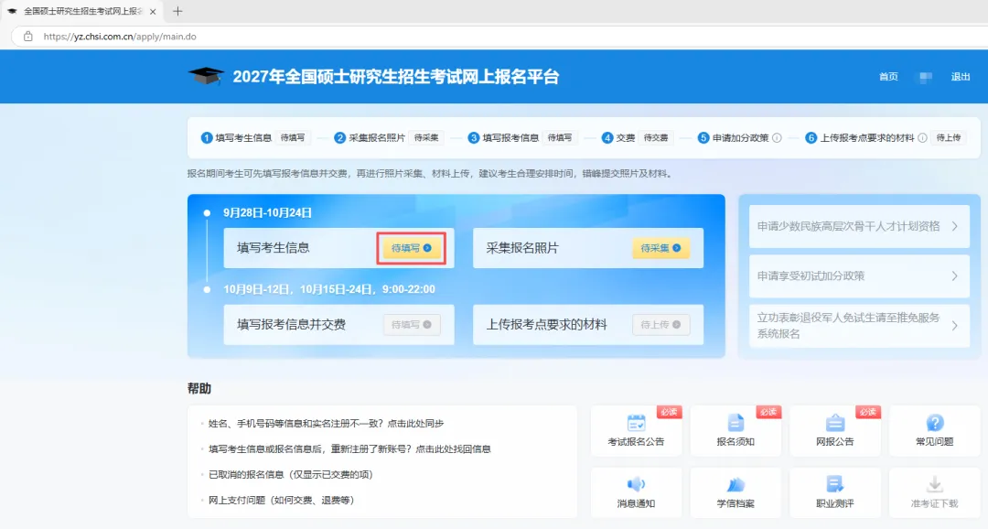Click the 待填写 status tag after step 1

coord(293,137)
